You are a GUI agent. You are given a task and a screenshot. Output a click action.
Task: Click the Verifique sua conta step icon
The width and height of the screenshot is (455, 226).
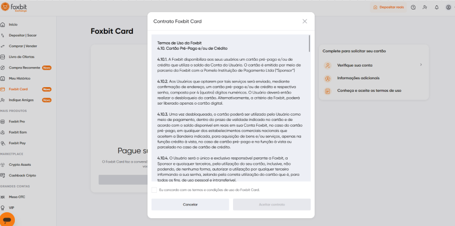[328, 65]
